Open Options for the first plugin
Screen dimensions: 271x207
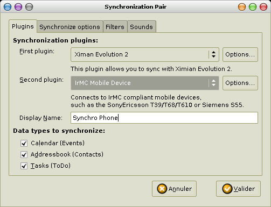[x=240, y=54]
